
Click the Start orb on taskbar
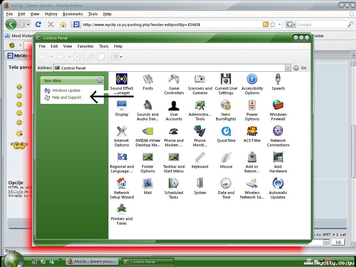14,260
